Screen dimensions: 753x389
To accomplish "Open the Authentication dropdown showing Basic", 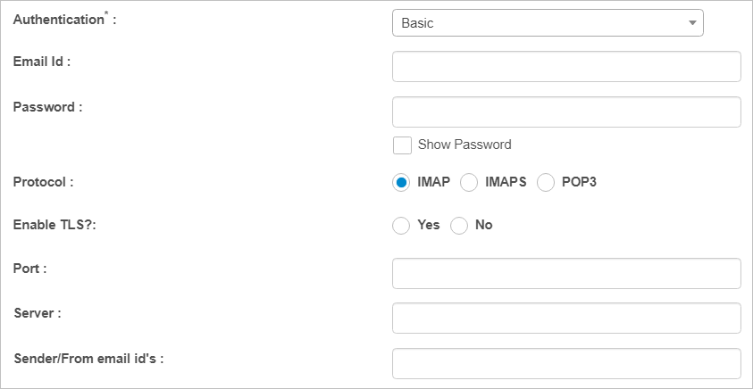I will [x=548, y=23].
